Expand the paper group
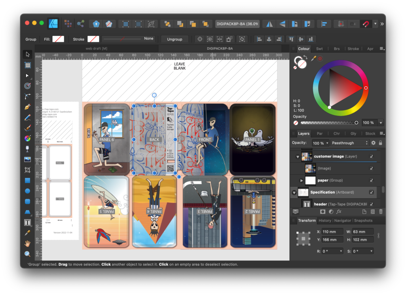406x295 pixels. (x=301, y=180)
